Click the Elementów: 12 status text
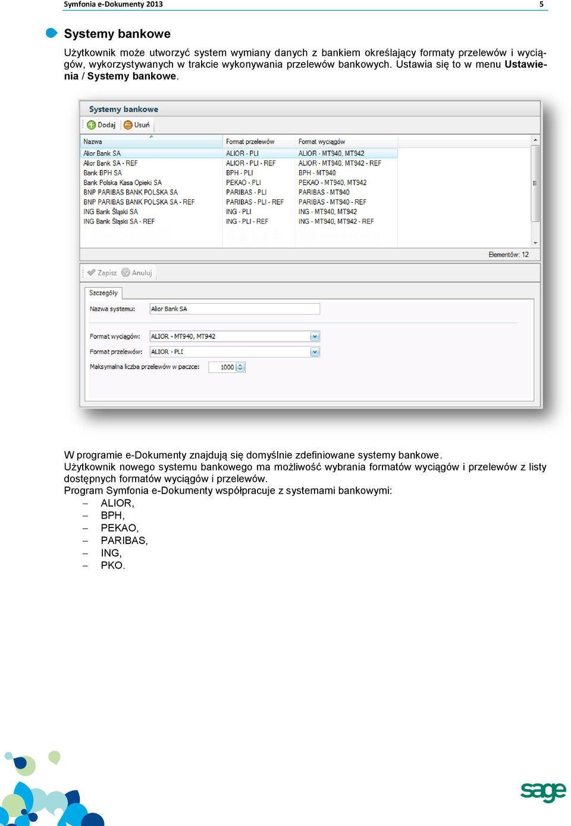The width and height of the screenshot is (571, 826). tap(509, 255)
